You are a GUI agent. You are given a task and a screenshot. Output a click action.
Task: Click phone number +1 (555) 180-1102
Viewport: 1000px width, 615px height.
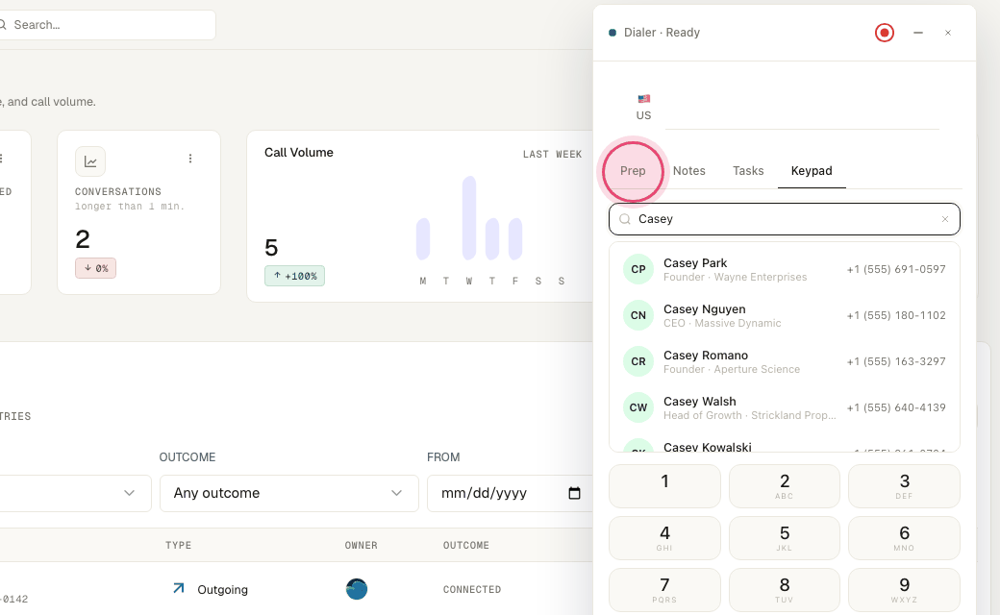[896, 315]
